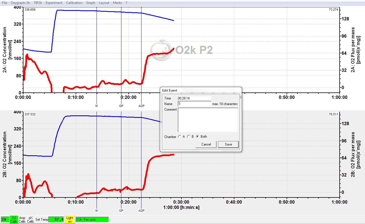The width and height of the screenshot is (365, 224).
Task: Click the 336.656 concentration value readout
Action: [x=30, y=9]
